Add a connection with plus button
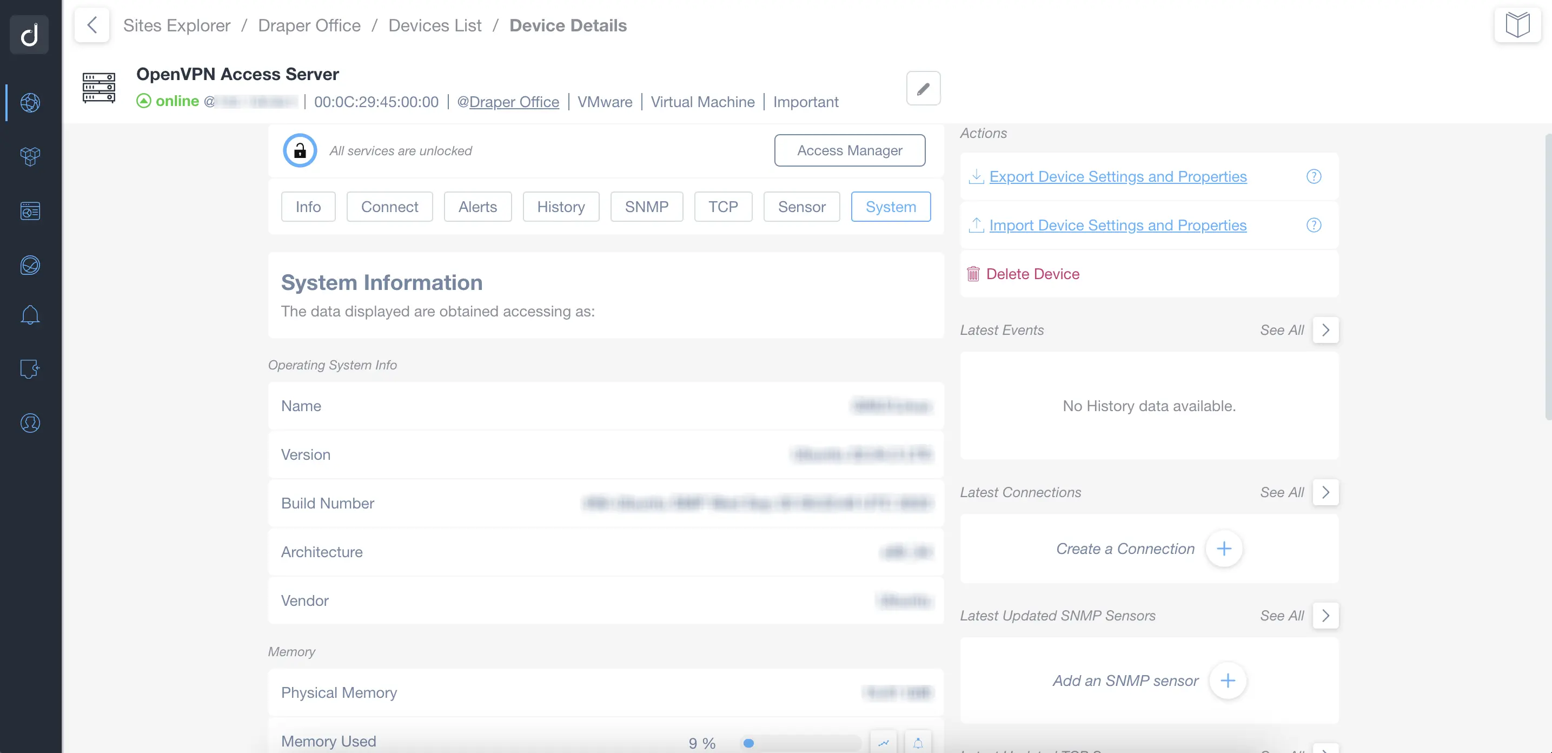The height and width of the screenshot is (753, 1552). pos(1224,549)
